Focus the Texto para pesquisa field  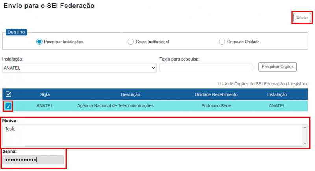(x=206, y=68)
